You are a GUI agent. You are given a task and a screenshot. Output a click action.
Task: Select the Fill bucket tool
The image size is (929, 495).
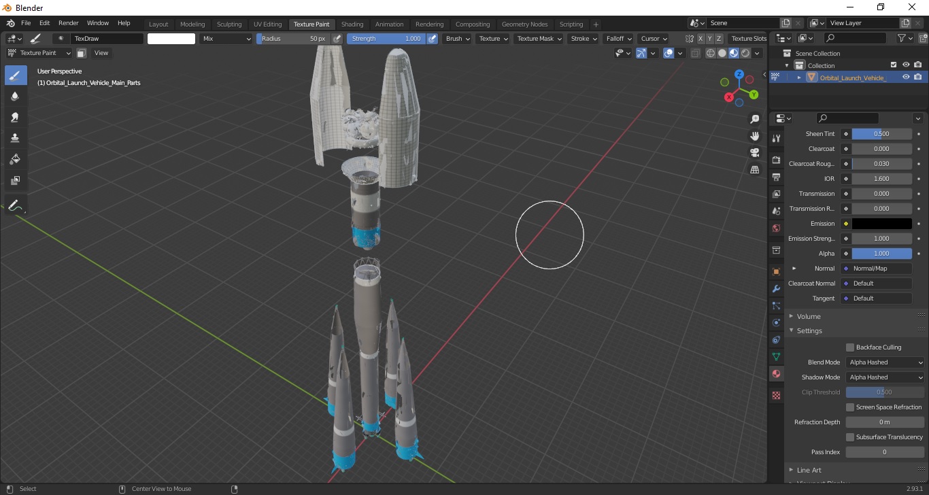[x=16, y=159]
